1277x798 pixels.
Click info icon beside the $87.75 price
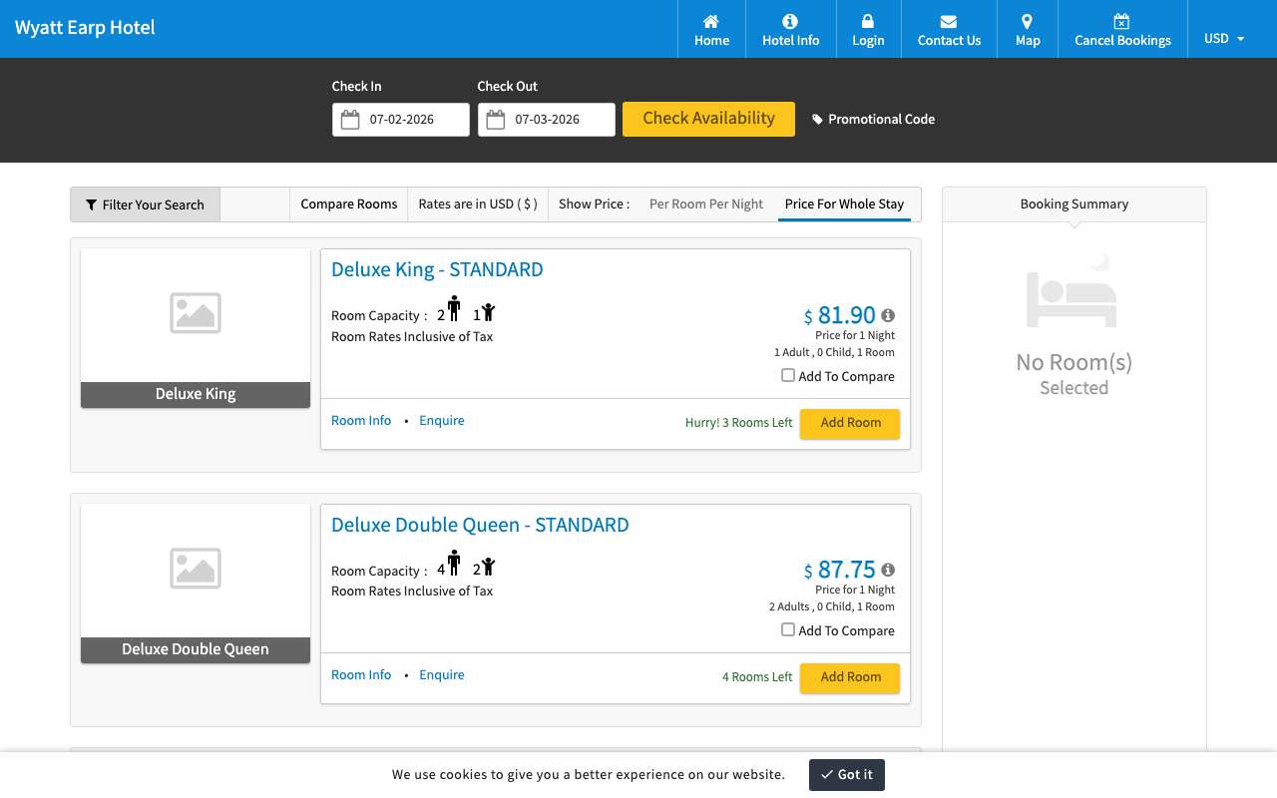coord(888,570)
